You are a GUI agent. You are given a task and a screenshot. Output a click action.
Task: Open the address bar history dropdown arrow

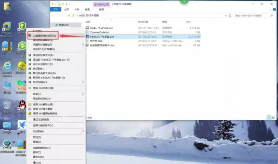coord(226,16)
